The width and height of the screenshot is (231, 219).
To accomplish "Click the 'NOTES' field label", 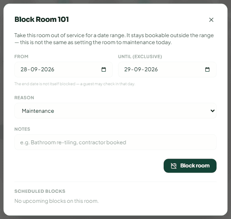I will point(22,129).
